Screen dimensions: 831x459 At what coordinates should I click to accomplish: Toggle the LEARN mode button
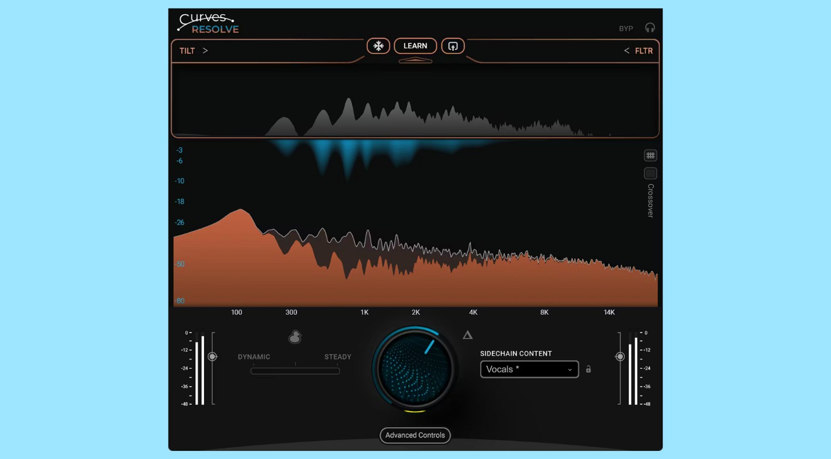(415, 46)
